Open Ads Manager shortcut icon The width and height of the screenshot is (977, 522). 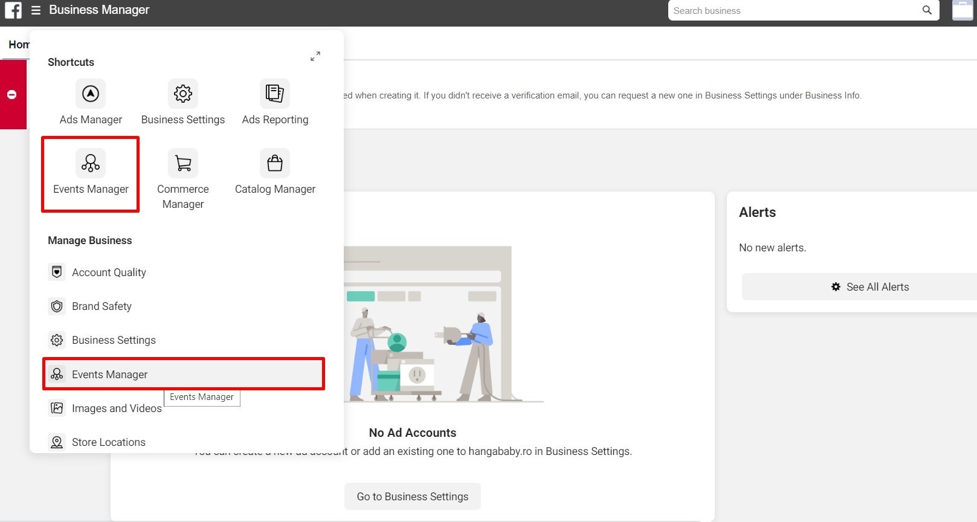pos(91,94)
